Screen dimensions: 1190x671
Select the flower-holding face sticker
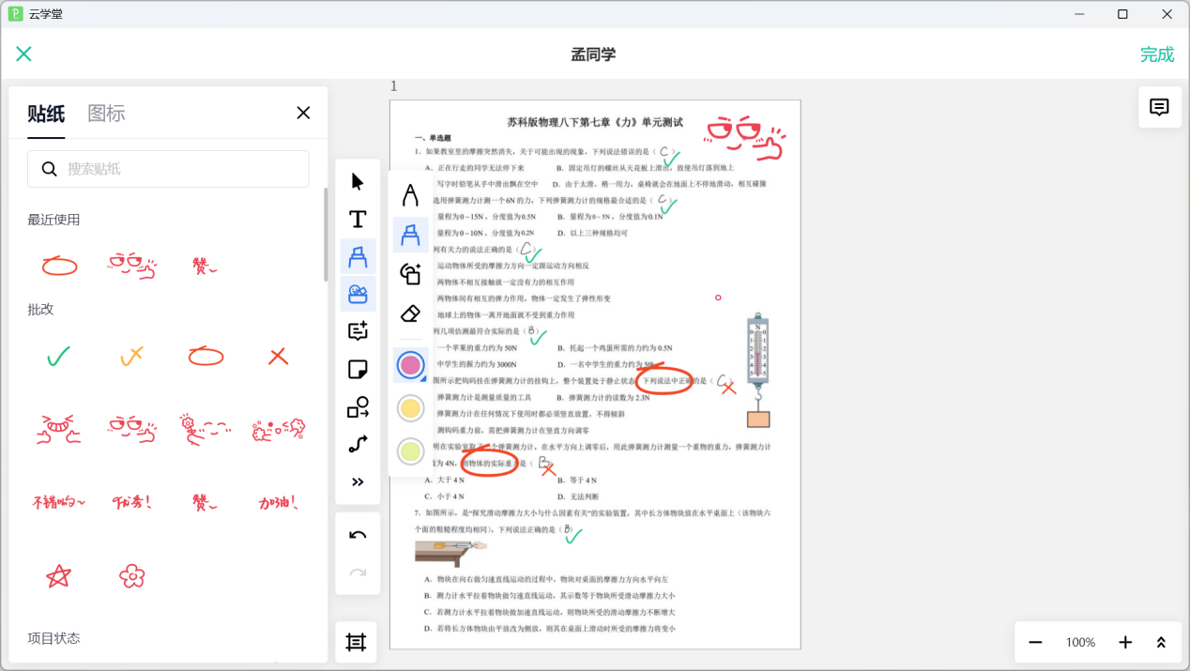pyautogui.click(x=206, y=429)
